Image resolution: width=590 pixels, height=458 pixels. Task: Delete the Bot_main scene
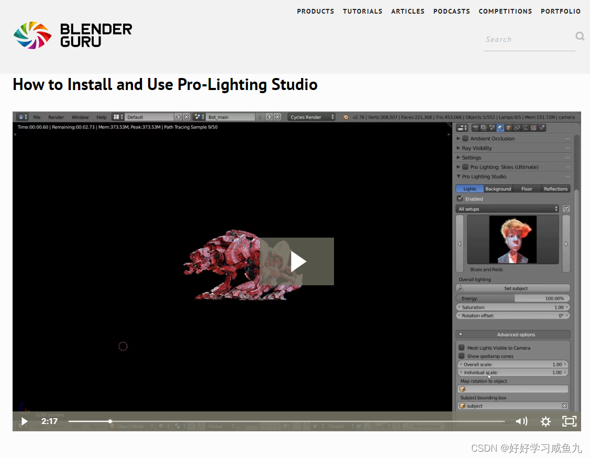[277, 117]
